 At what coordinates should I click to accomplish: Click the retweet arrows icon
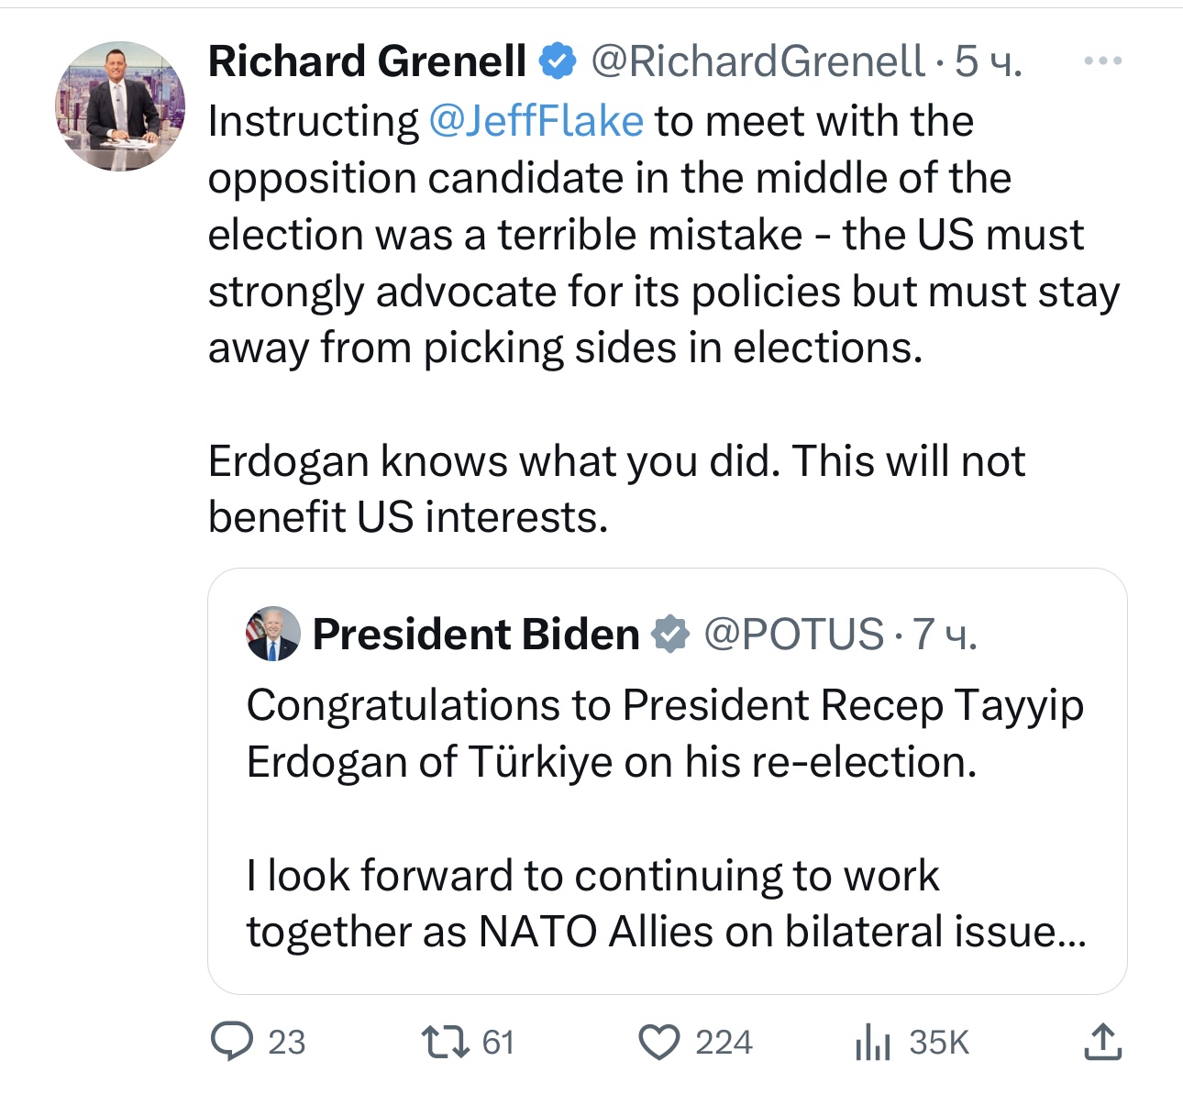point(445,1043)
